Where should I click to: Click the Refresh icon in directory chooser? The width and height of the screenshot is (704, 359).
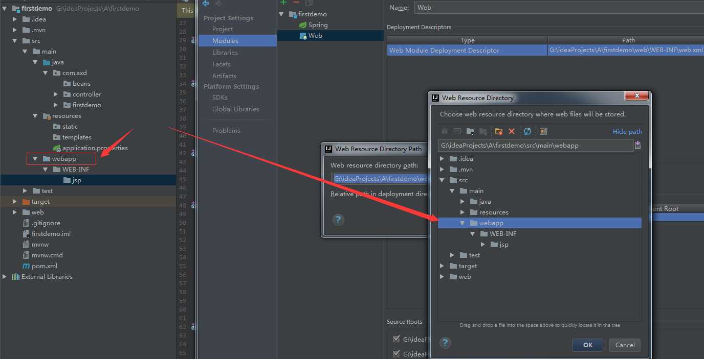click(527, 132)
